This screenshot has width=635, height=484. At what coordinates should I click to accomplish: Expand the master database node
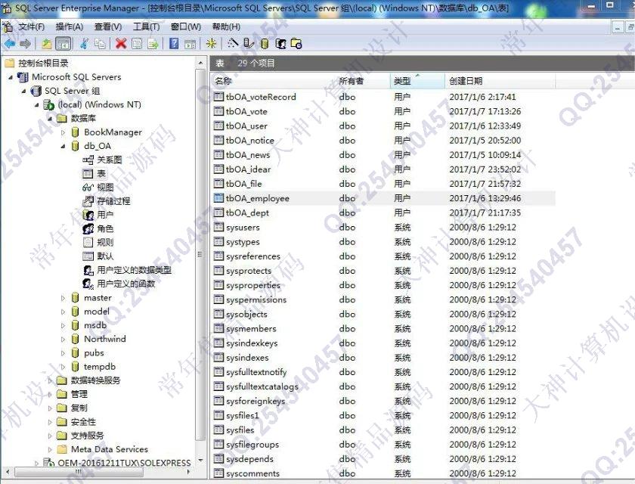tap(63, 298)
